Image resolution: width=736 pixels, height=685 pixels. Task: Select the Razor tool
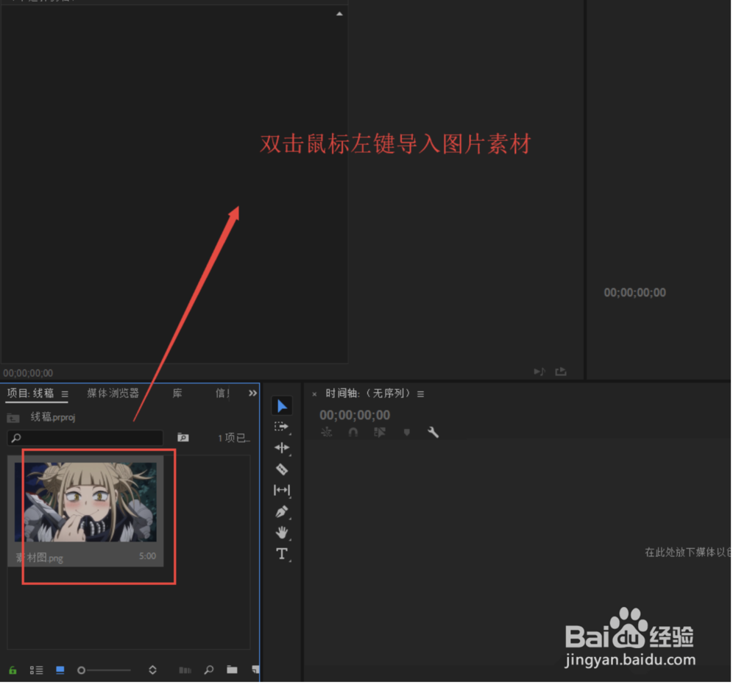click(282, 469)
